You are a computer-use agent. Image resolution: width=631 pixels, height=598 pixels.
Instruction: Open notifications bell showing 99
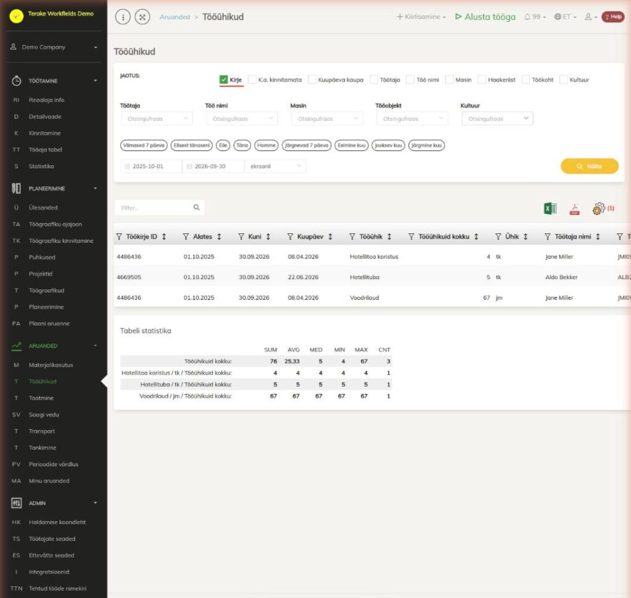535,17
